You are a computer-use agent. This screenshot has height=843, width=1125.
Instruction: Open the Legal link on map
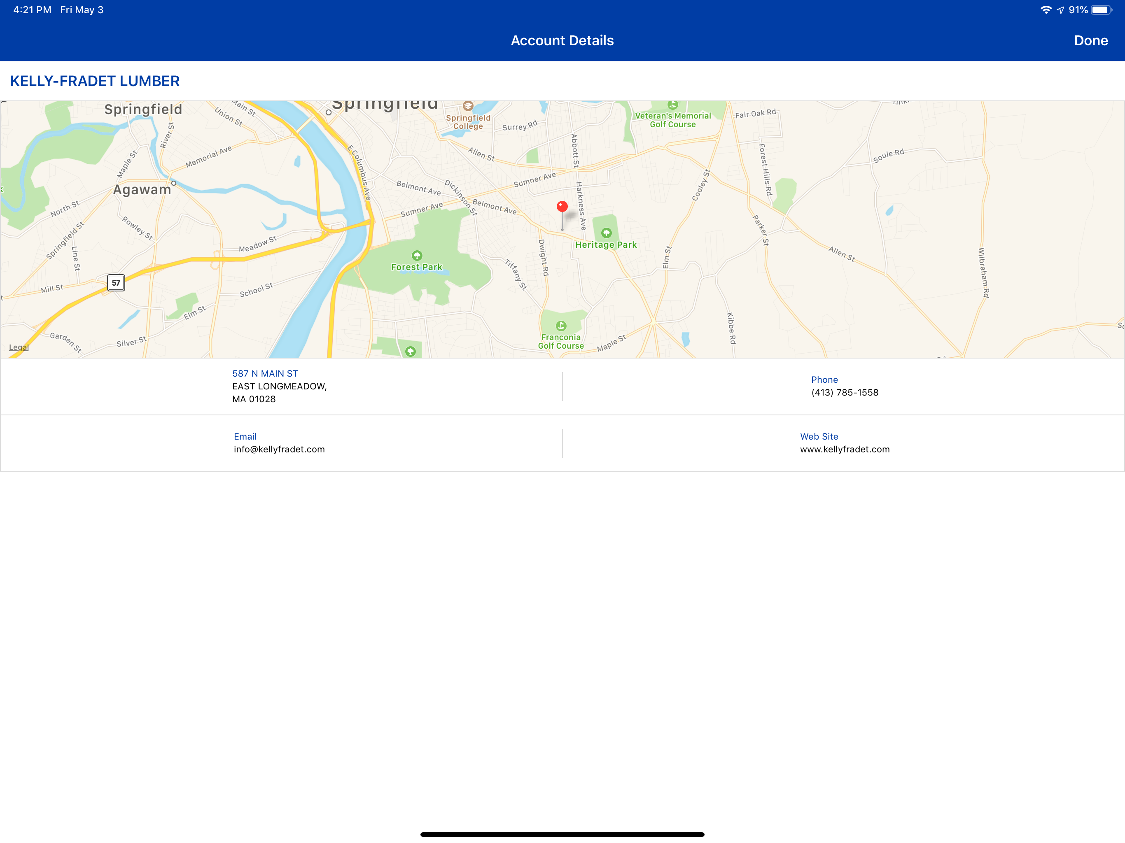pos(19,347)
